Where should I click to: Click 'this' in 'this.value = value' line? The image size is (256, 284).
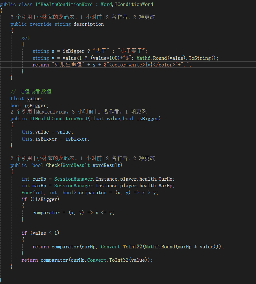tap(27, 132)
